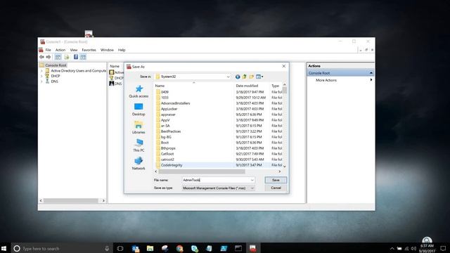450x253 pixels.
Task: Click the Cortana microphone icon in taskbar
Action: (107, 248)
